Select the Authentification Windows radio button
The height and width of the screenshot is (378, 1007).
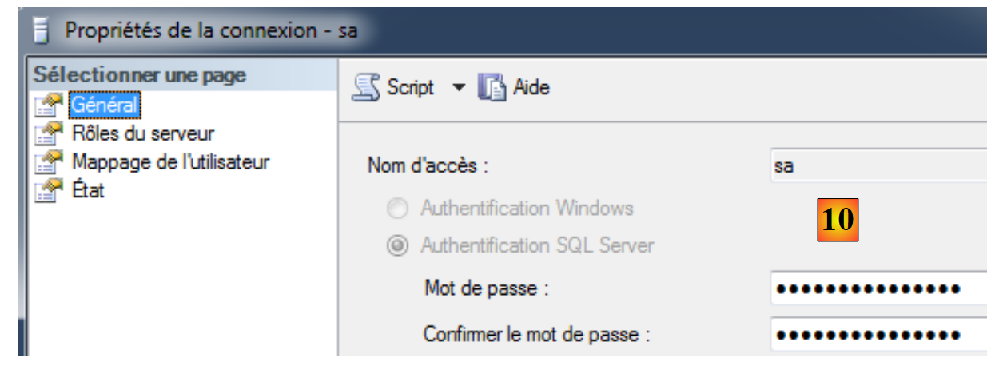click(x=396, y=209)
